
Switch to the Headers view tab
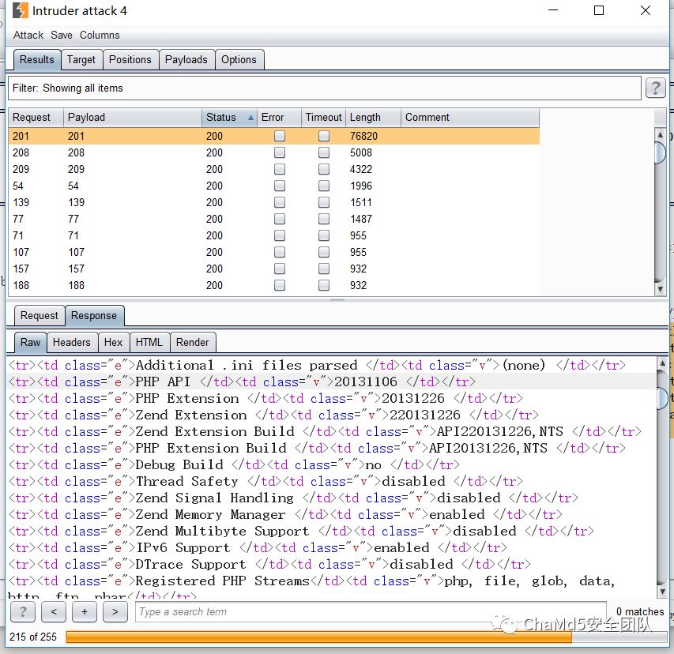coord(72,343)
